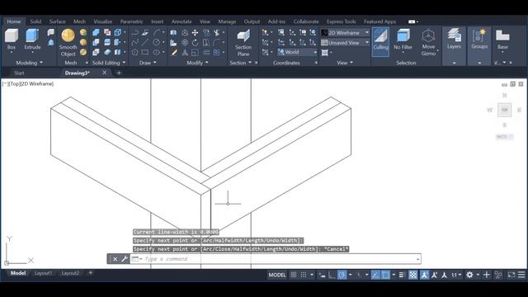This screenshot has height=297, width=528.
Task: Open the Visualize ribbon tab
Action: (x=102, y=21)
